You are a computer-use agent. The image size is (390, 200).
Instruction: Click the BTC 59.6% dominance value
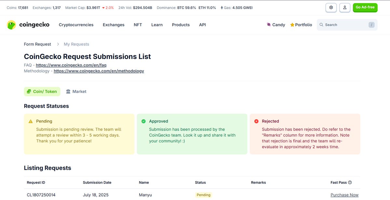(x=187, y=8)
